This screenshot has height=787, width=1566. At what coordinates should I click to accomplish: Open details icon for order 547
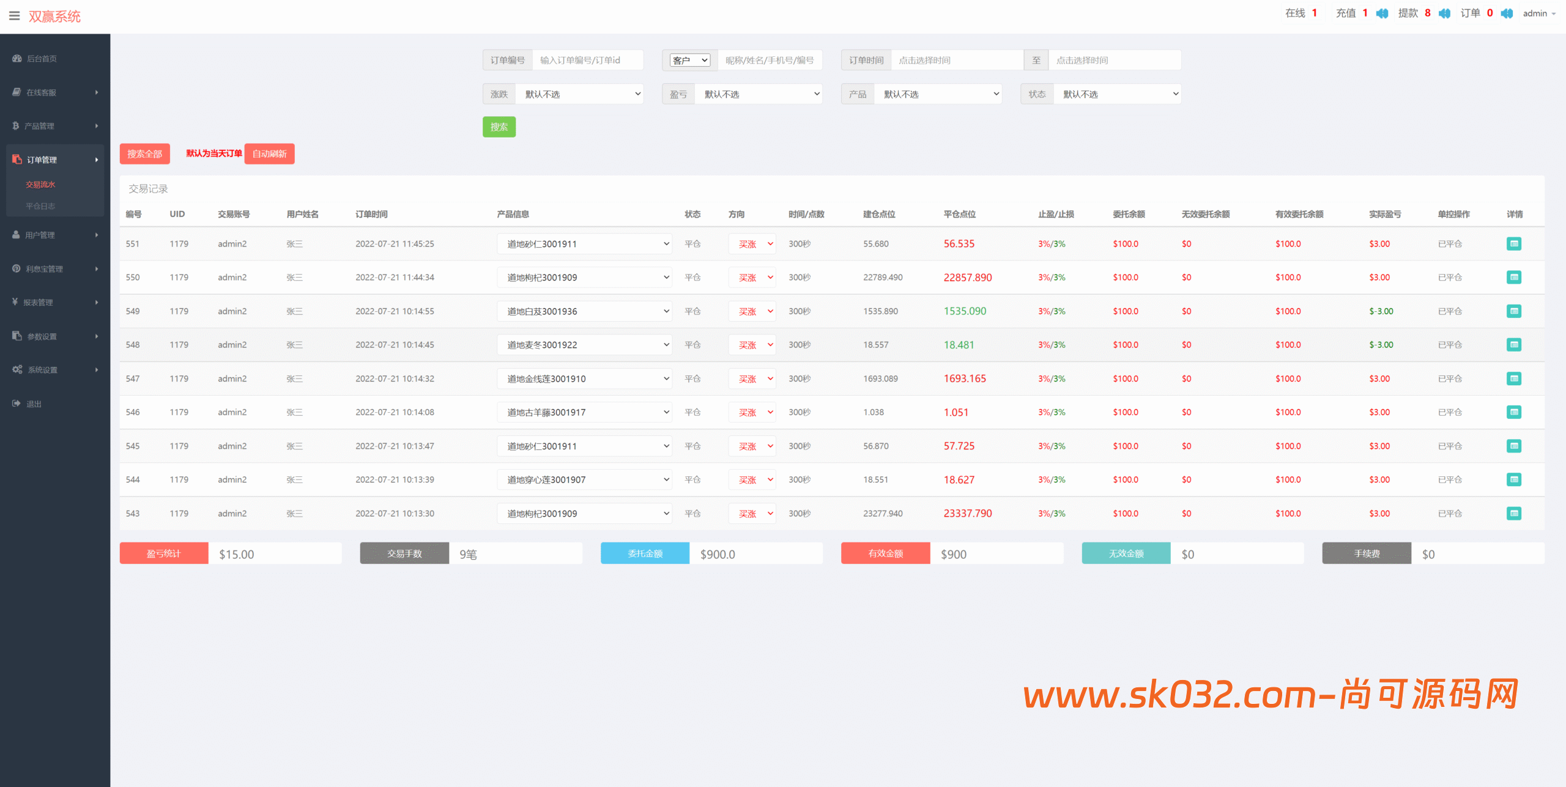point(1513,379)
